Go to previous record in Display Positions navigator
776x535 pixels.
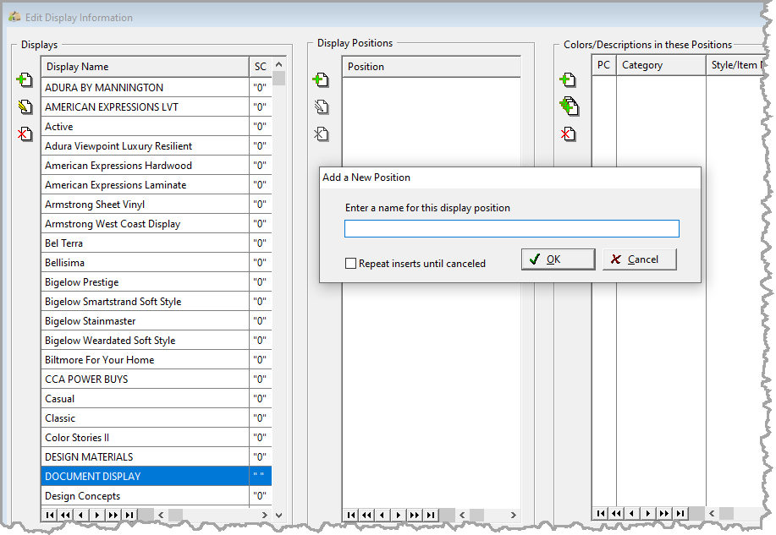click(x=382, y=515)
